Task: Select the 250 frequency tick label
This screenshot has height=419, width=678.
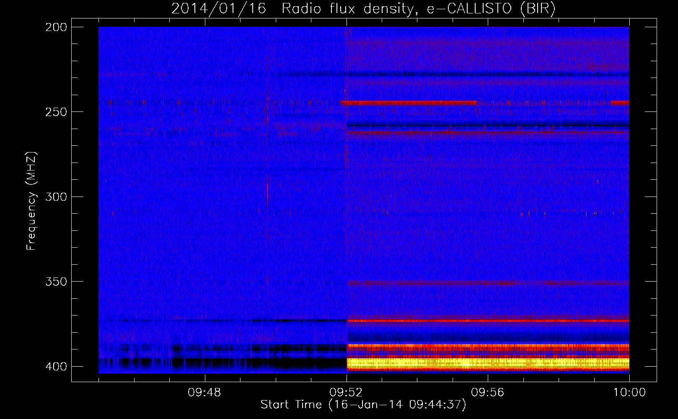Action: click(56, 112)
